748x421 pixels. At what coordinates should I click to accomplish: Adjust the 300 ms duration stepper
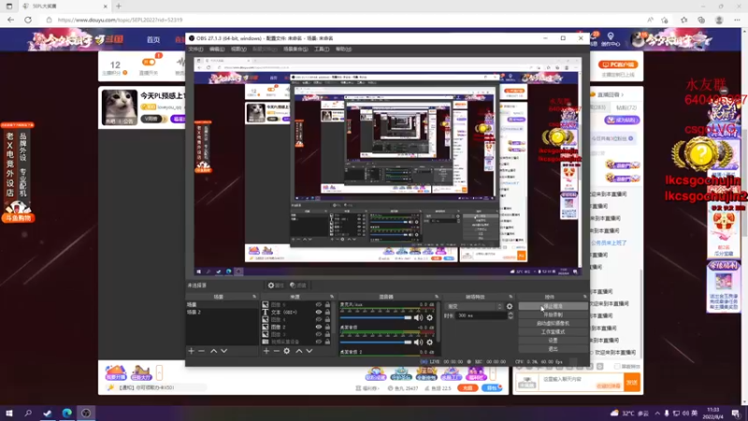[x=511, y=315]
